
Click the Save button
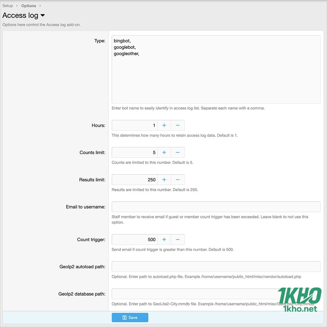tap(130, 317)
